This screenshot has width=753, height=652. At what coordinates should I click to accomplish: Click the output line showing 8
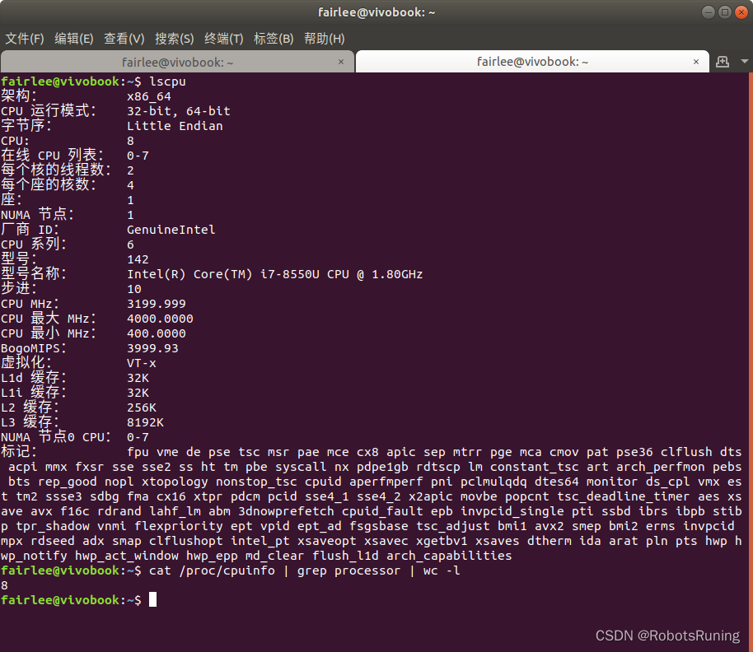(6, 584)
